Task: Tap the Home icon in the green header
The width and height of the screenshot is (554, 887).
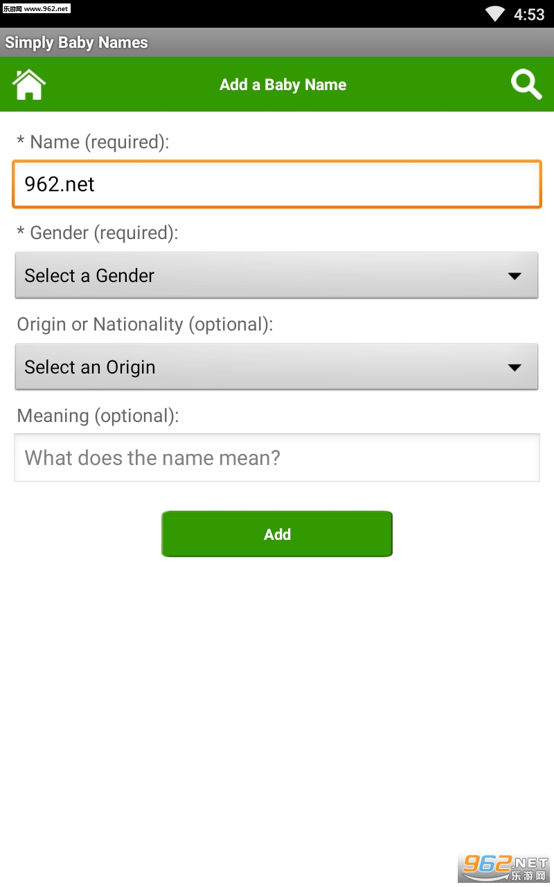Action: [x=29, y=85]
